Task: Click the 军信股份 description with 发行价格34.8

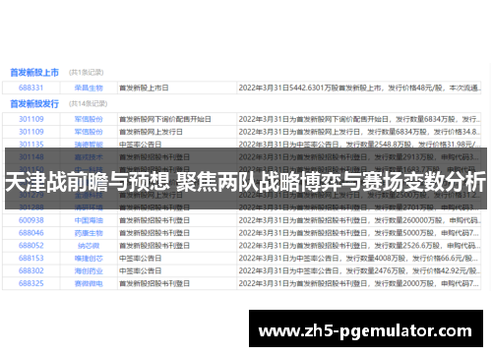Action: point(359,132)
